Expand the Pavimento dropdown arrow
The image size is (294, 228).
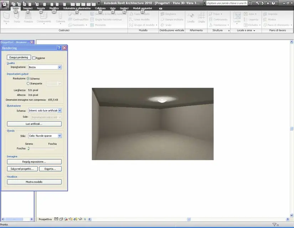[87, 25]
